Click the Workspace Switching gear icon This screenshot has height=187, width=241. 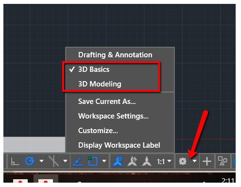(183, 161)
